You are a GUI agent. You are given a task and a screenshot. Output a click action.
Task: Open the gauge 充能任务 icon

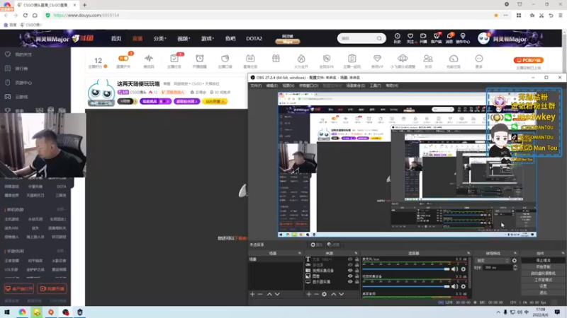click(454, 59)
